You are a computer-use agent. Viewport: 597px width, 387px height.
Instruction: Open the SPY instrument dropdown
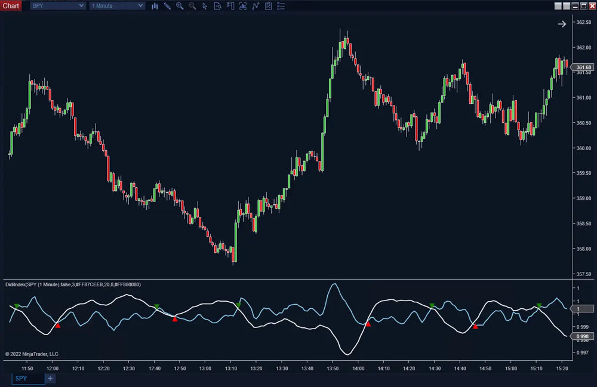click(x=57, y=6)
